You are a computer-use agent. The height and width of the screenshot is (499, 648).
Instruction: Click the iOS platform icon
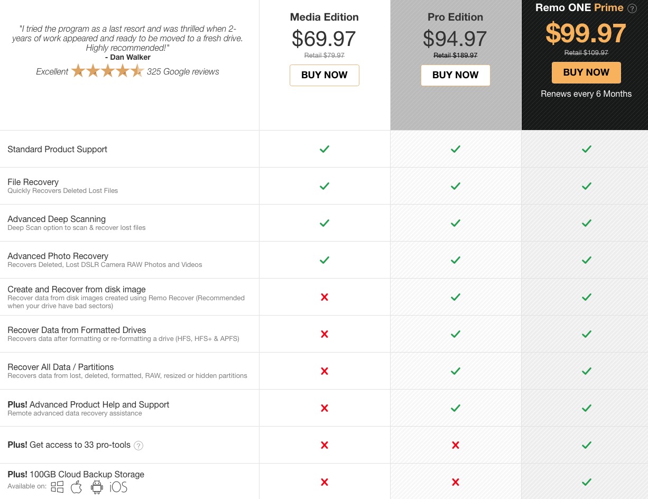(118, 487)
